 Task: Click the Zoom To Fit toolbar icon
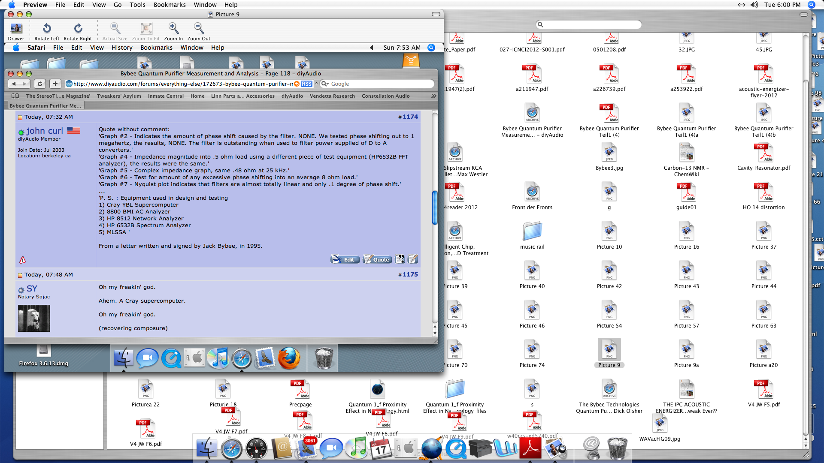146,32
